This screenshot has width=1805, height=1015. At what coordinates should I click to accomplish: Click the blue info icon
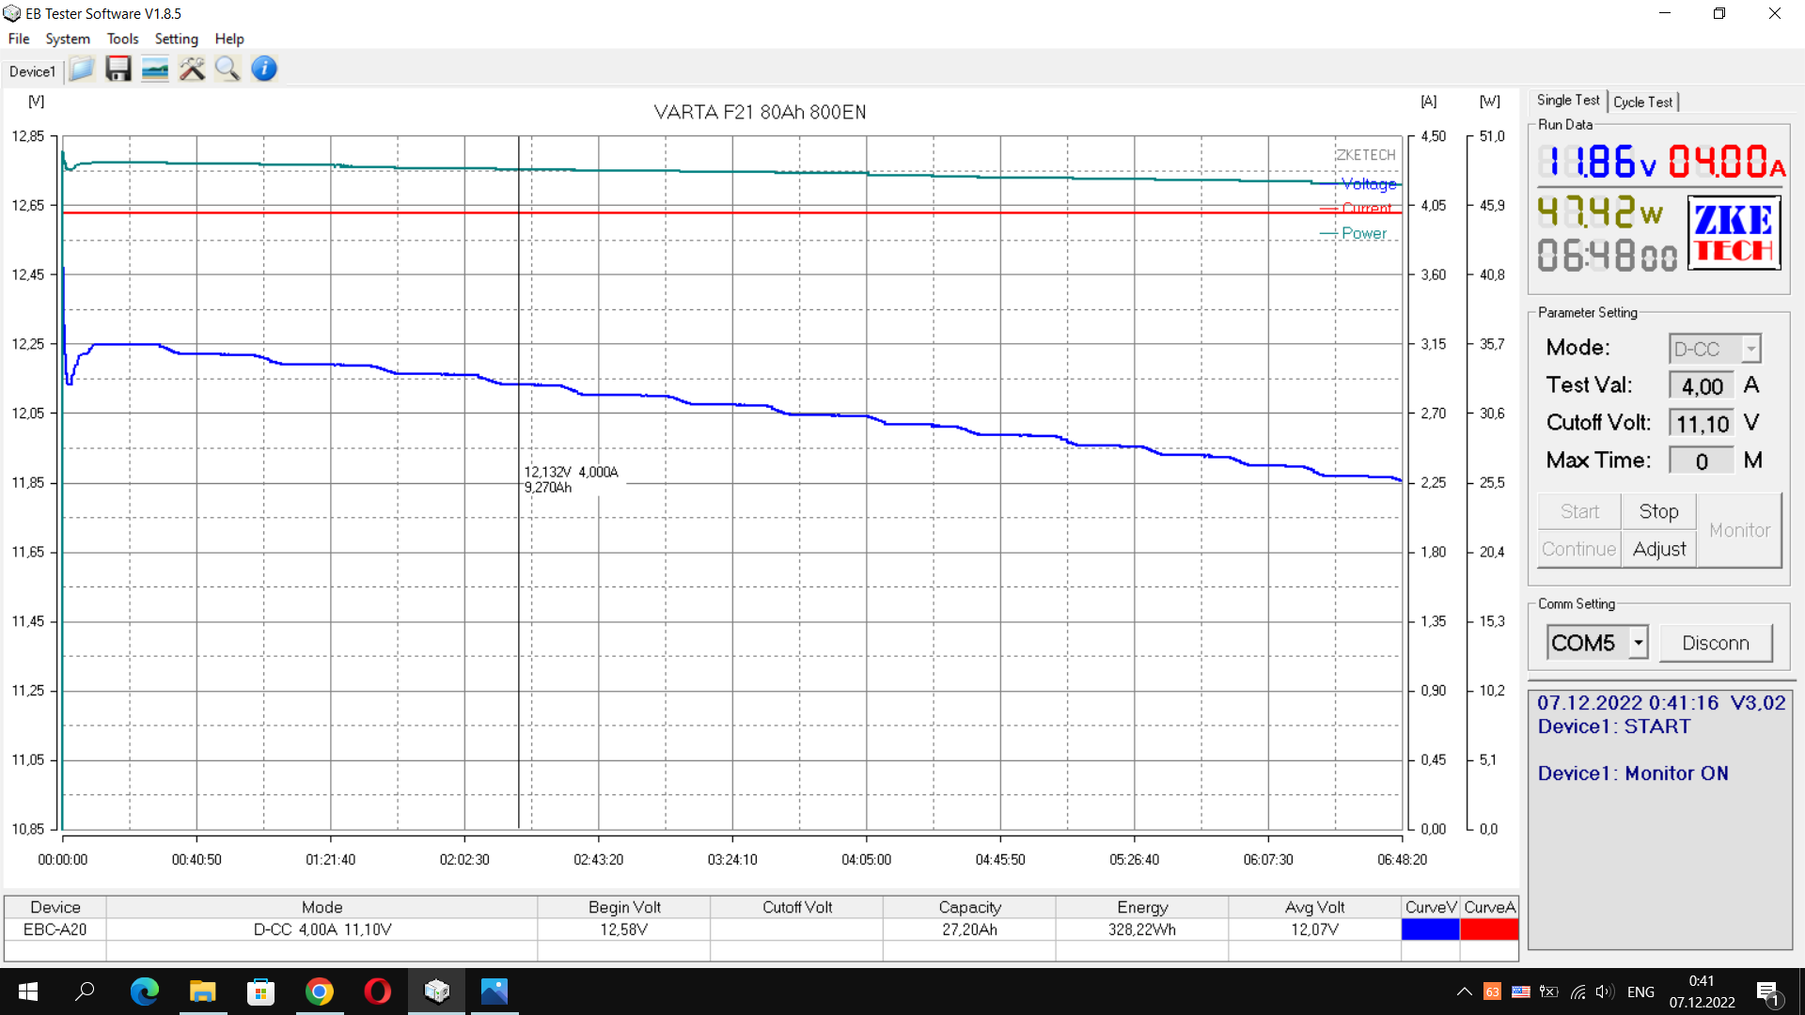264,69
